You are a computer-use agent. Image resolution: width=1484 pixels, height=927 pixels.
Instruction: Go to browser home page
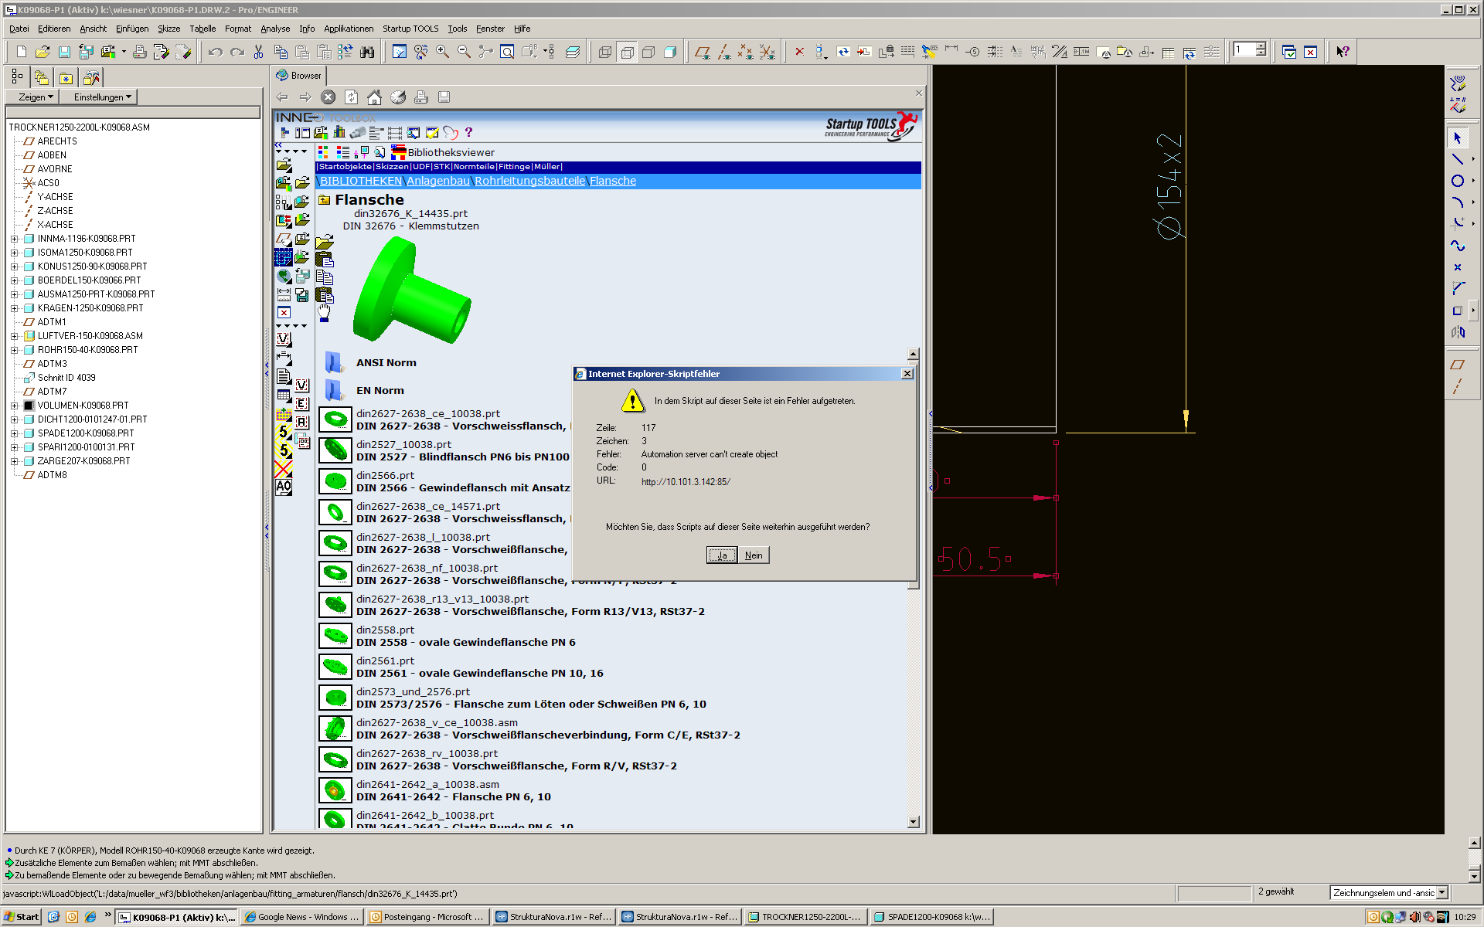[374, 97]
